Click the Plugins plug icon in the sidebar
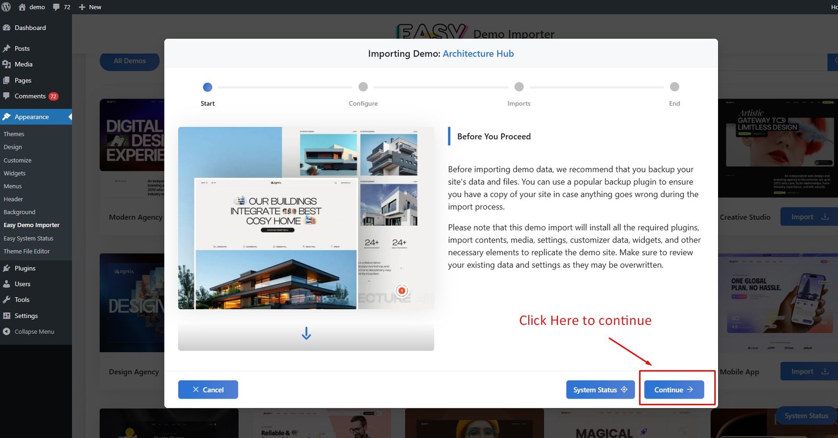Image resolution: width=838 pixels, height=438 pixels. [x=7, y=268]
